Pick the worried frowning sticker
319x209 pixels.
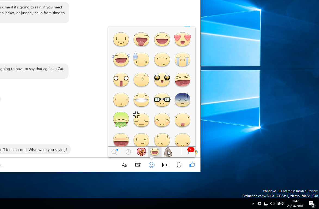click(162, 59)
